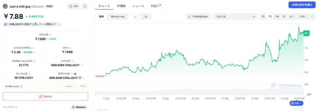
Task: Open the compare-with dropdown
Action: click(x=235, y=17)
